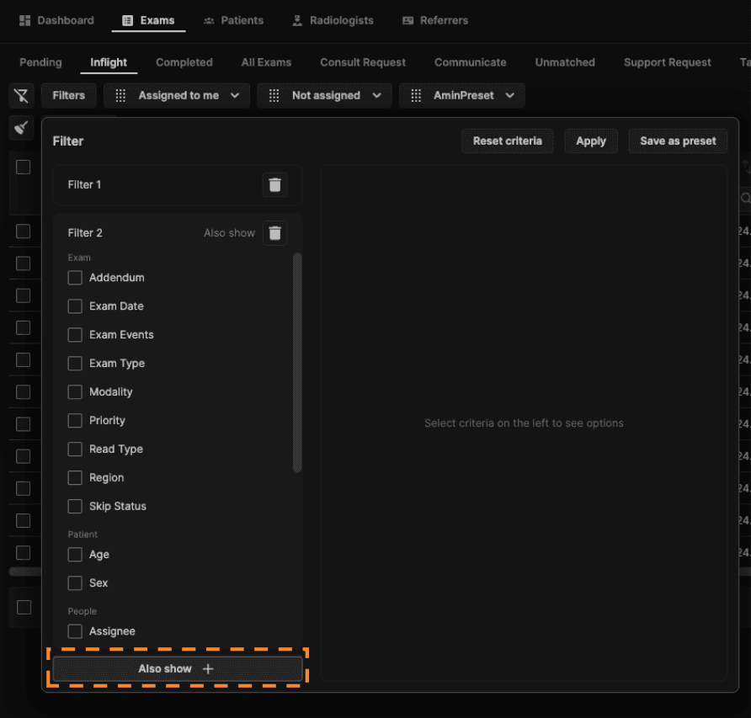Delete Filter 2 with its trash icon
Image resolution: width=751 pixels, height=718 pixels.
click(275, 233)
